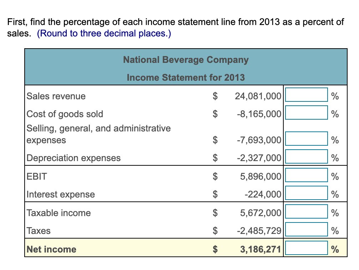Click the Taxes percentage input field

(x=306, y=230)
